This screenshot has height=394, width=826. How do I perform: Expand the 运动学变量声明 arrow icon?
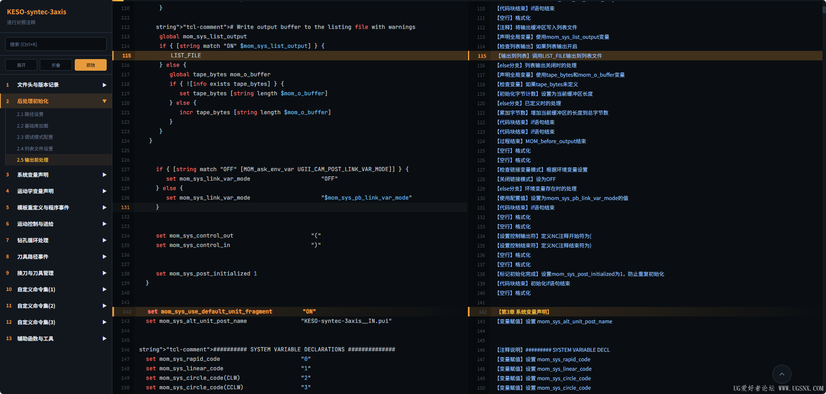tap(104, 191)
